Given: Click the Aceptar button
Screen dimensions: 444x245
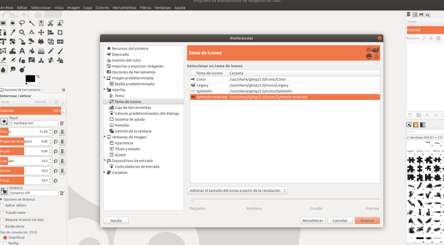Looking at the screenshot, I should (367, 220).
